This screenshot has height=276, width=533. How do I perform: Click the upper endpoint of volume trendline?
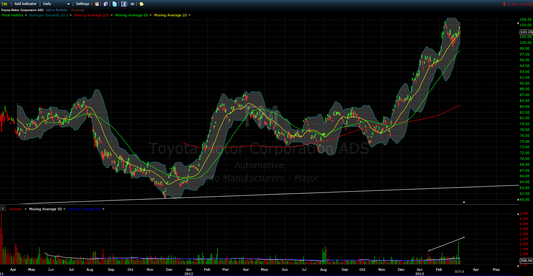464,237
